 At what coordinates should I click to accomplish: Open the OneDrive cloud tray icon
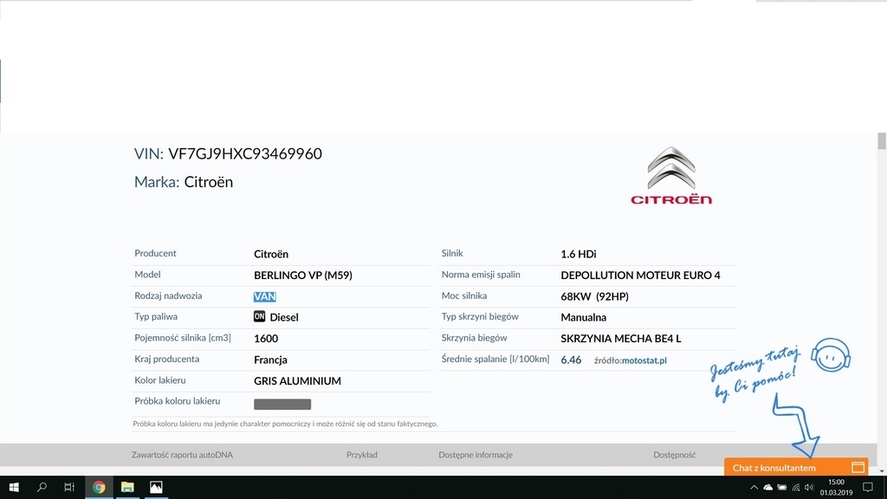[x=767, y=487]
